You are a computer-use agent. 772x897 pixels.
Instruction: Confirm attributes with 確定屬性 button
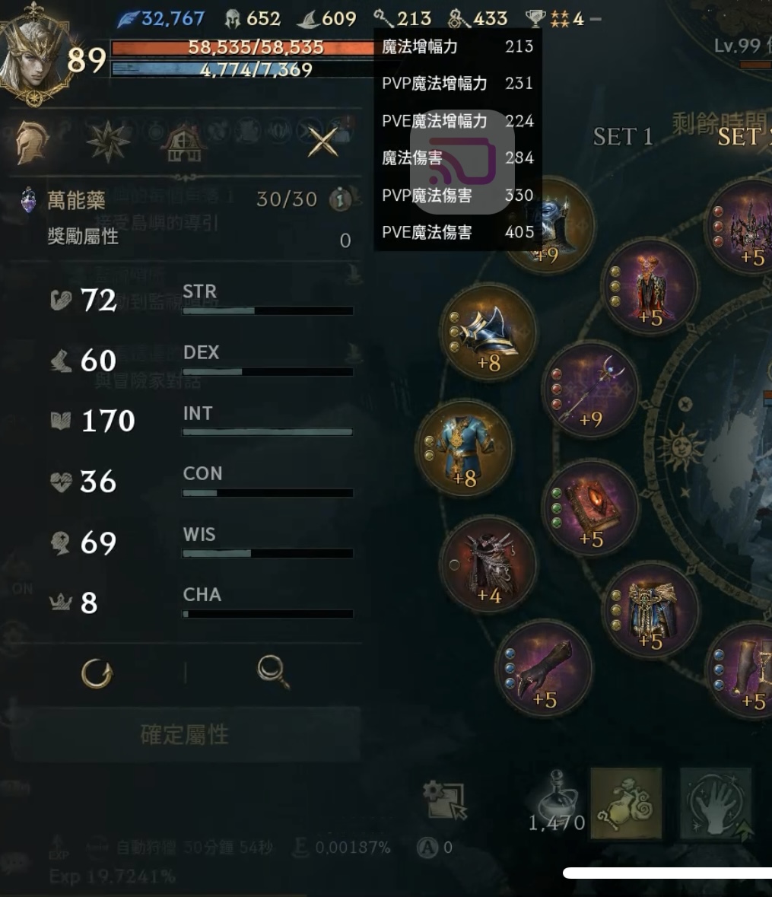(185, 734)
